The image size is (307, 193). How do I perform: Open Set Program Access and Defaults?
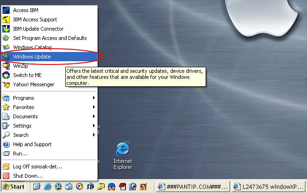[x=50, y=38]
